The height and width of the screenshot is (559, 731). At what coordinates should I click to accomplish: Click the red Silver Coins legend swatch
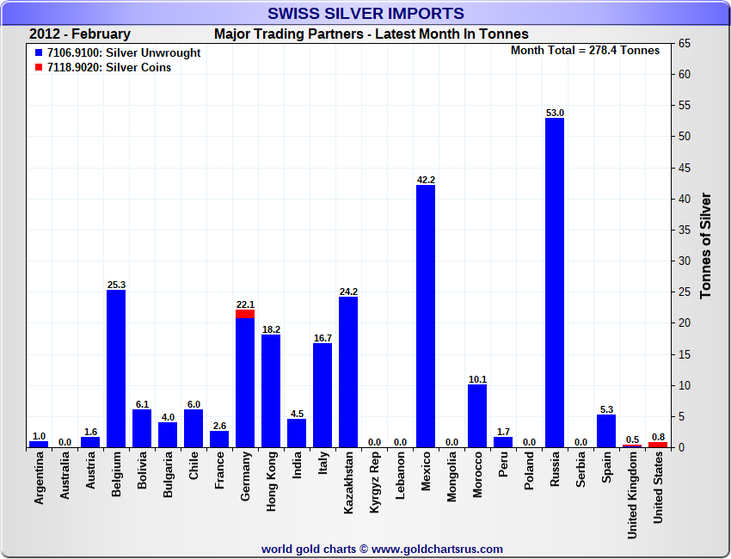pos(39,68)
